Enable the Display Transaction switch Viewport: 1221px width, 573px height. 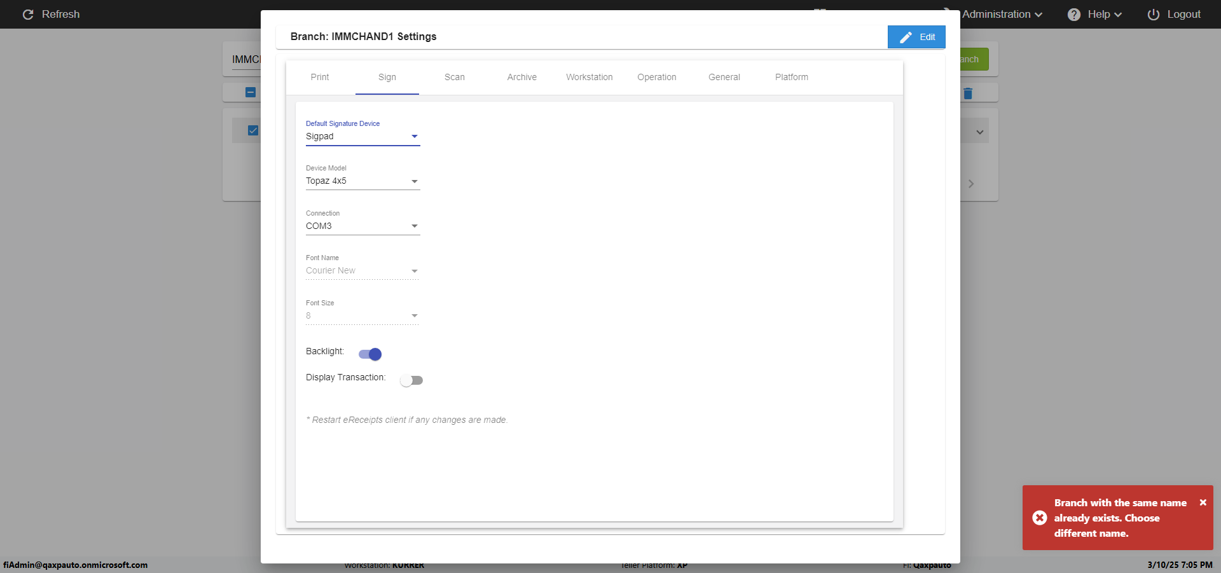[411, 380]
